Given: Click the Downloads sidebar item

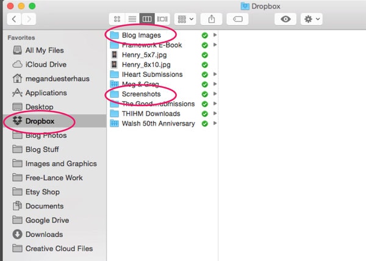Looking at the screenshot, I should pos(44,234).
